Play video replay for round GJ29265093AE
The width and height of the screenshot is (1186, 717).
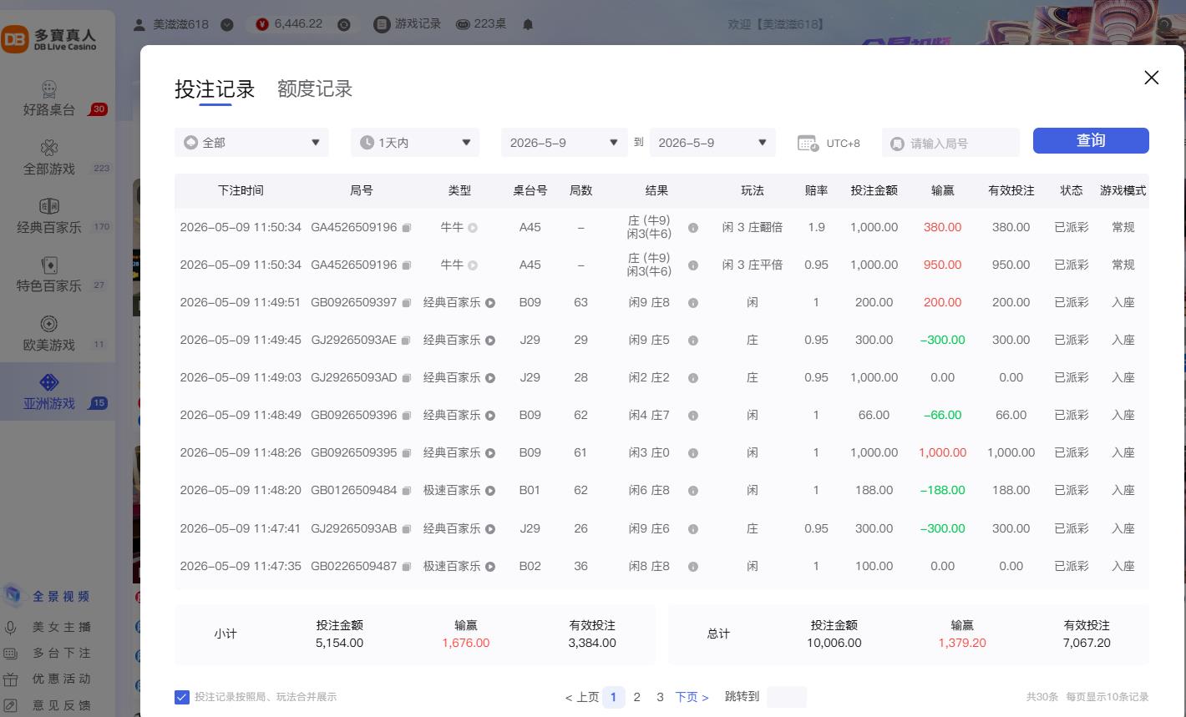490,341
